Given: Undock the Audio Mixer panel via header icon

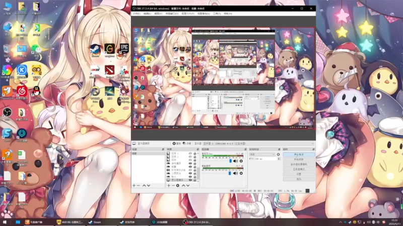Looking at the screenshot, I should [245, 149].
